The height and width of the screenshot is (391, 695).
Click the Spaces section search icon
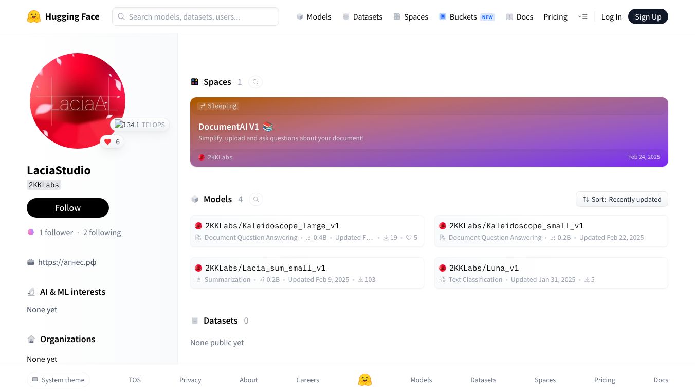tap(255, 82)
